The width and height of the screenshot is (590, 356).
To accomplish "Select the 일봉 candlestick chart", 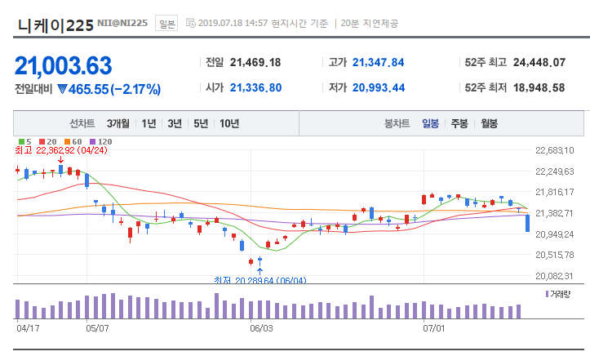I will tap(430, 123).
